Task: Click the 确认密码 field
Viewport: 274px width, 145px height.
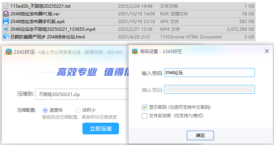Action: (x=209, y=89)
